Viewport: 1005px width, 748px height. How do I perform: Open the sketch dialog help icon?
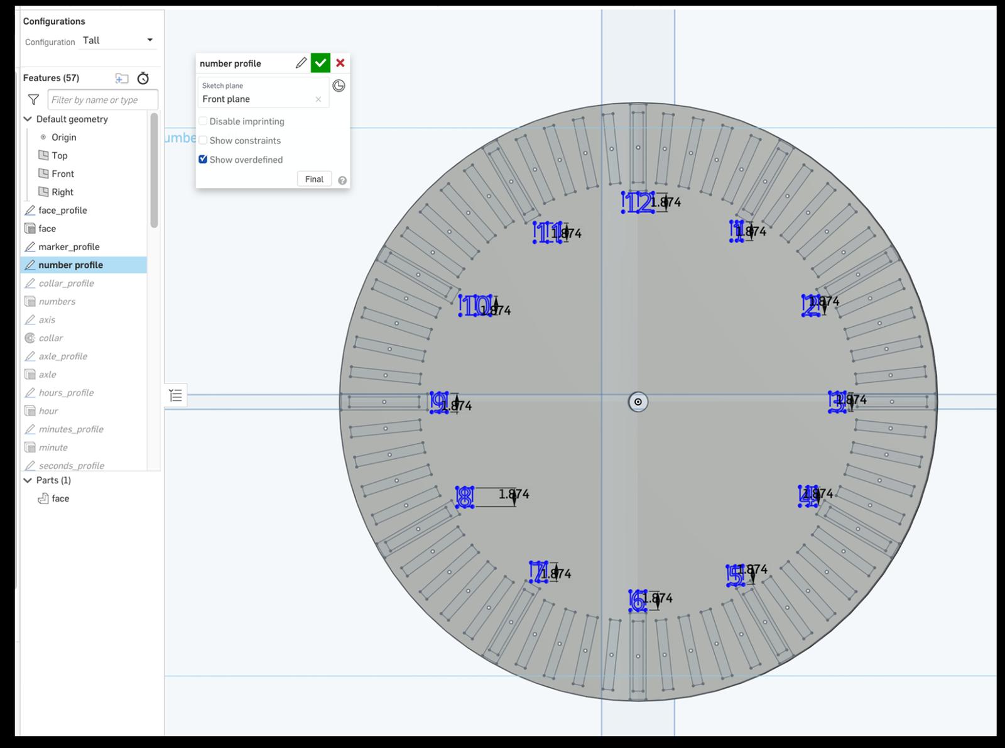click(342, 180)
